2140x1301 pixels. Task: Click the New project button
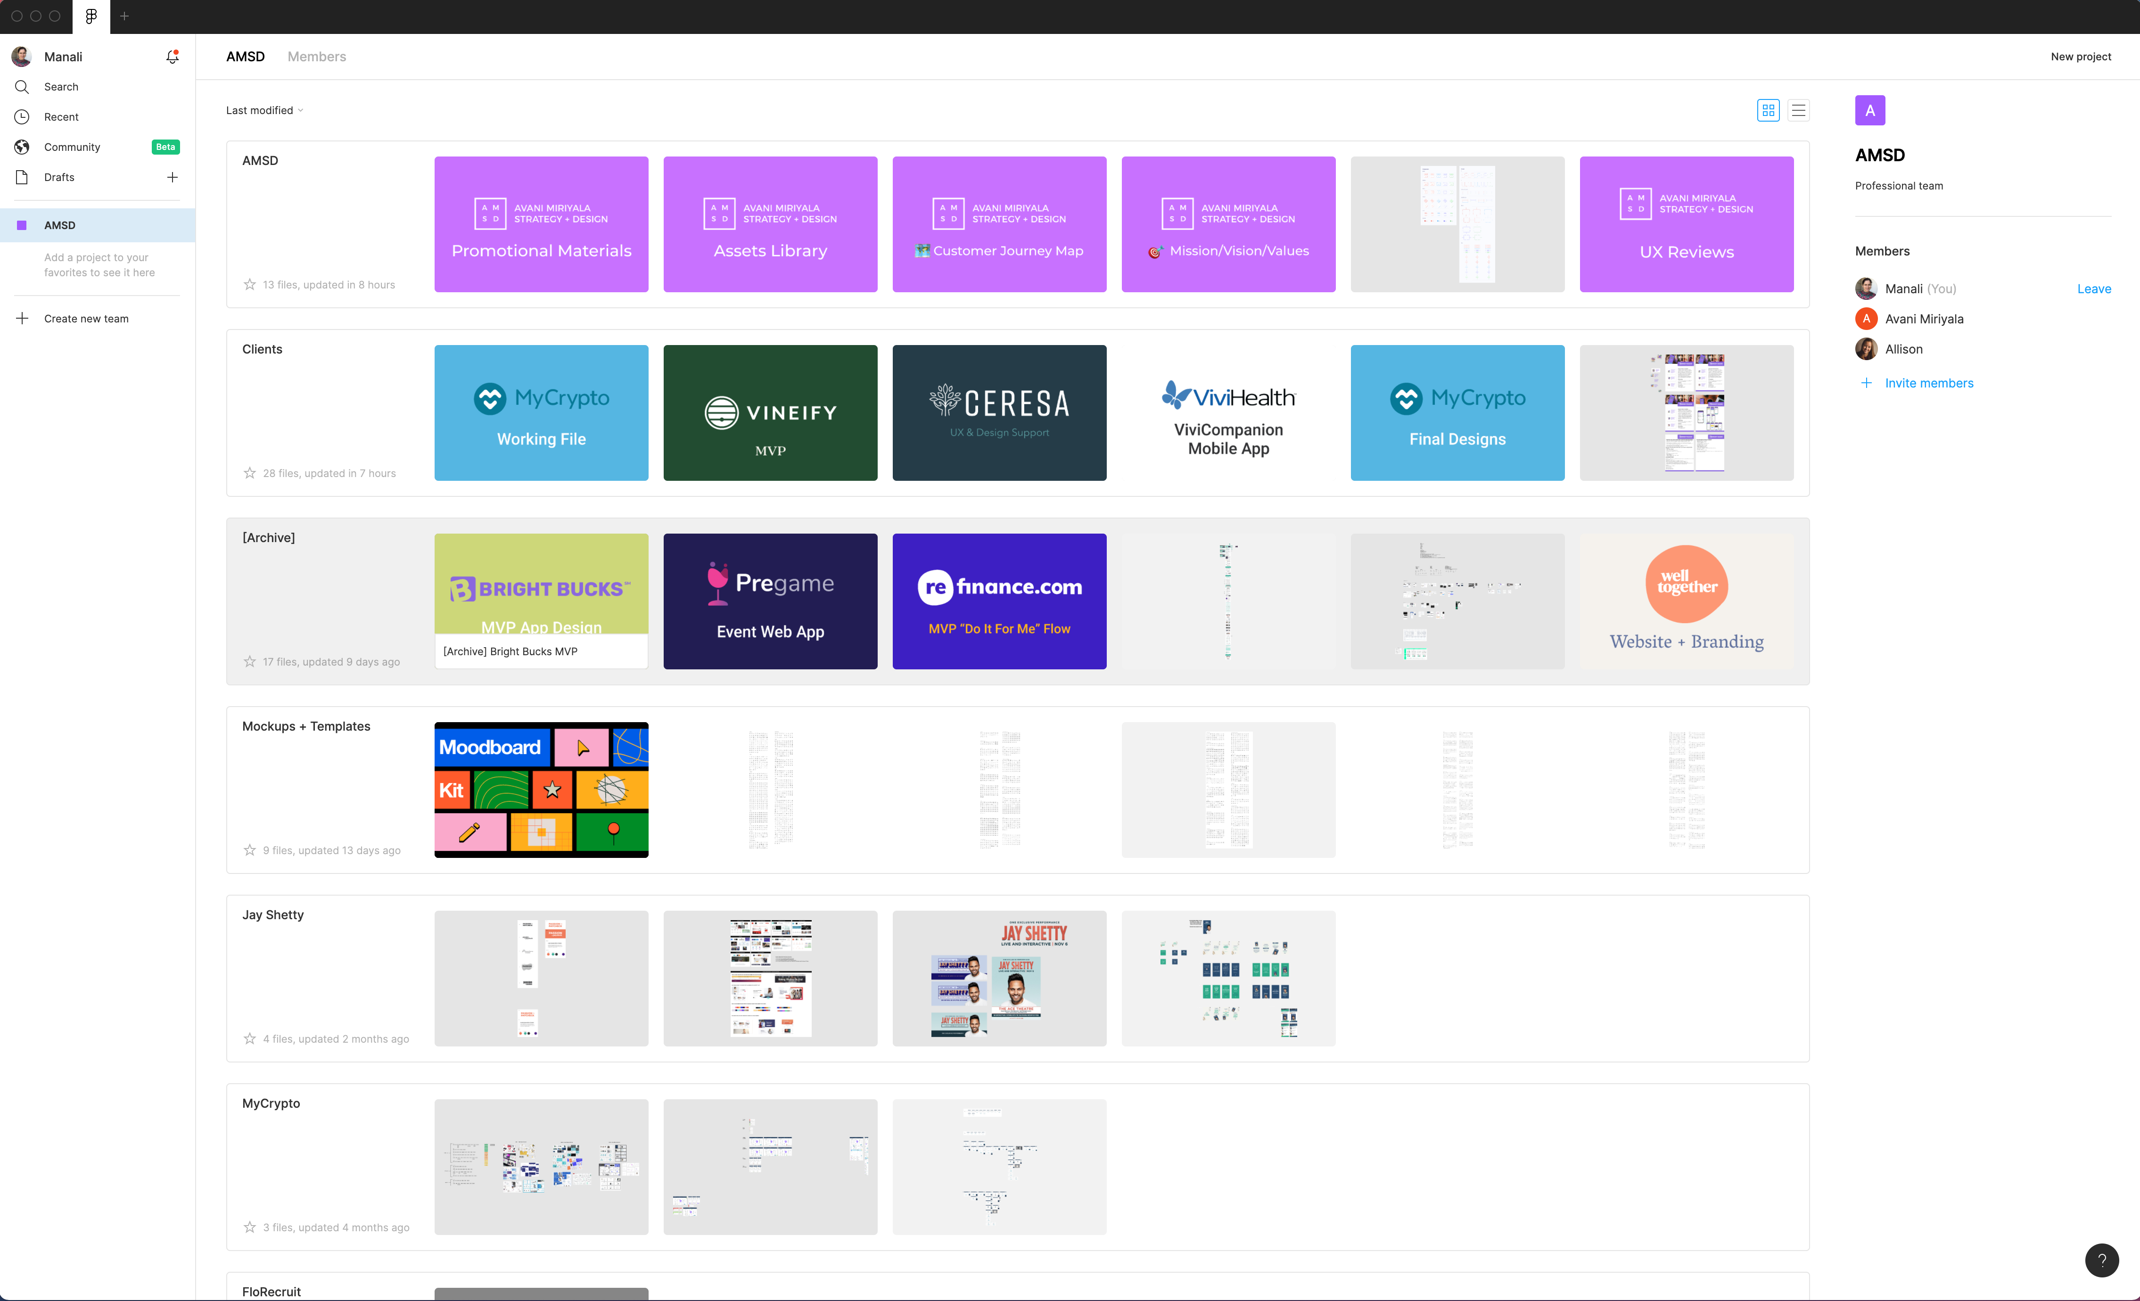point(2080,57)
